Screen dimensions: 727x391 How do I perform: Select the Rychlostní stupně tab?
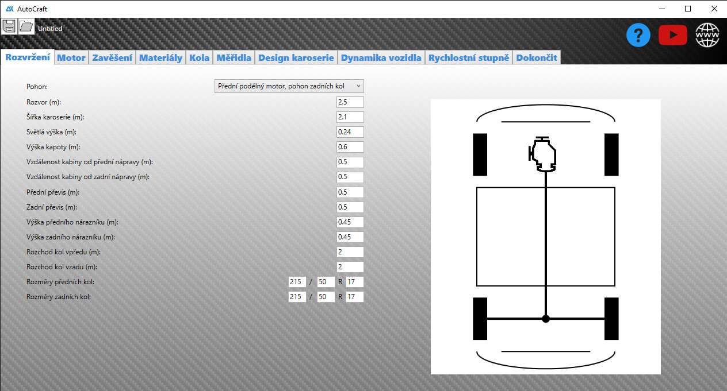pyautogui.click(x=469, y=57)
